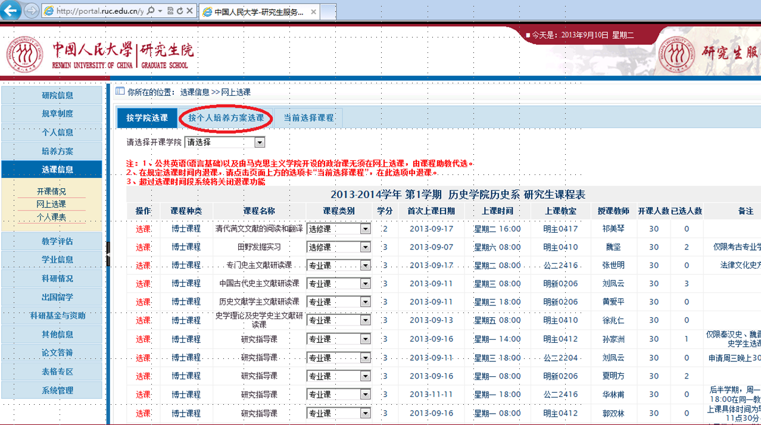Viewport: 761px width, 425px height.
Task: Switch to 当前选择课程 tab
Action: tap(308, 118)
